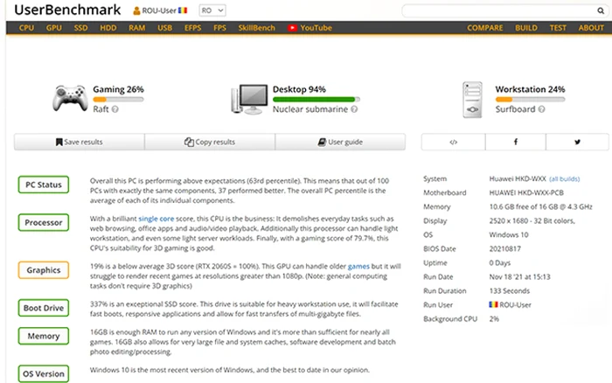This screenshot has height=383, width=612.
Task: Open the HDD menu
Action: coord(108,28)
